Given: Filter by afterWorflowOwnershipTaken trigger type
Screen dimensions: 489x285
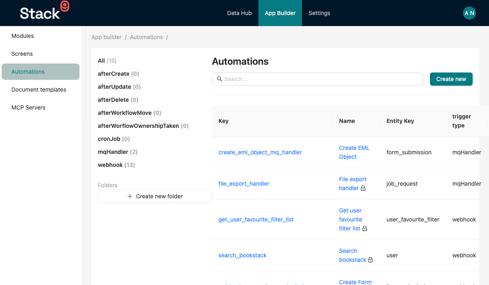Looking at the screenshot, I should [143, 126].
